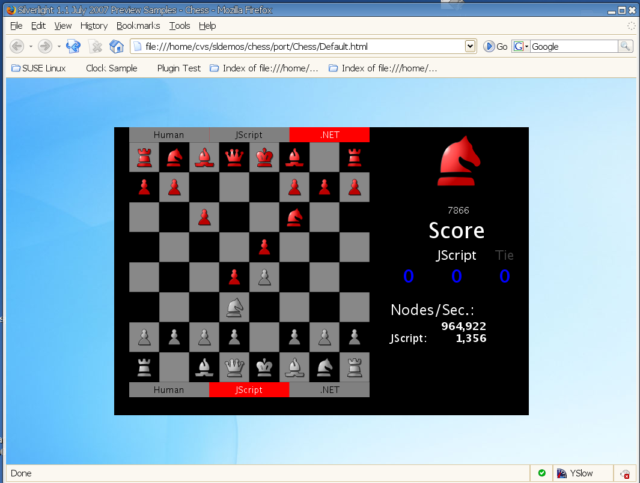Click the "Score" heading
This screenshot has height=483, width=640.
(x=457, y=230)
